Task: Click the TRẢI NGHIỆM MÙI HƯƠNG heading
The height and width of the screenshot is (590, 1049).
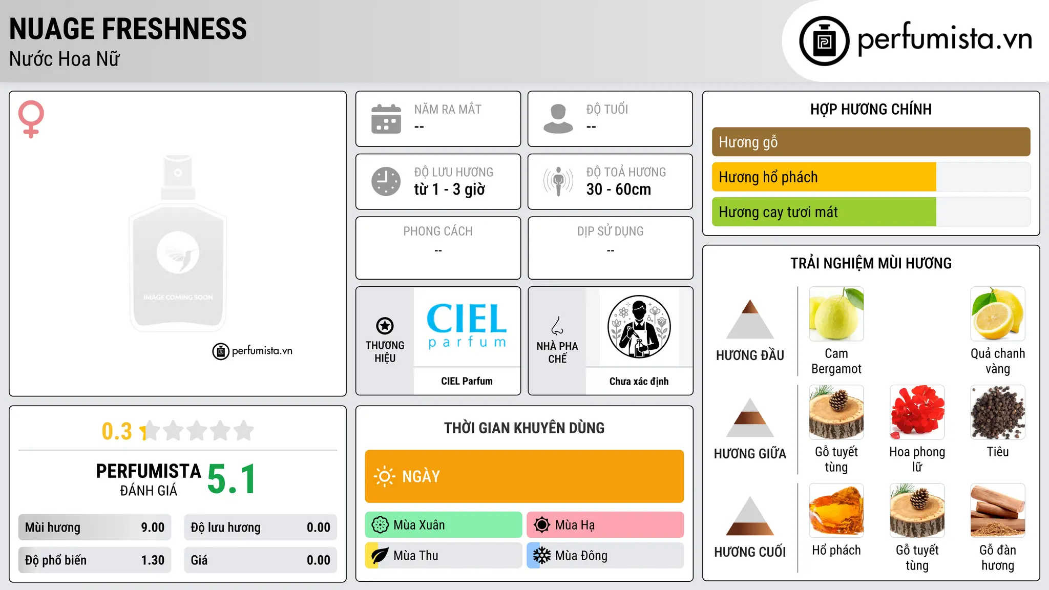Action: point(871,263)
